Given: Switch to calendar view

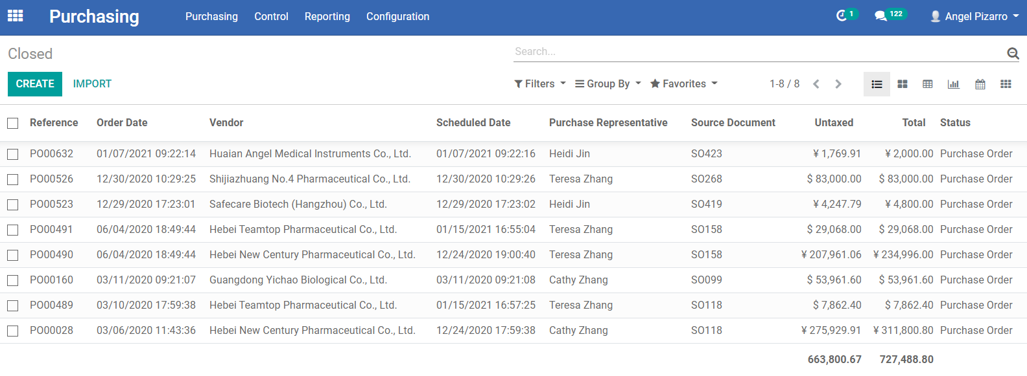Looking at the screenshot, I should [980, 84].
